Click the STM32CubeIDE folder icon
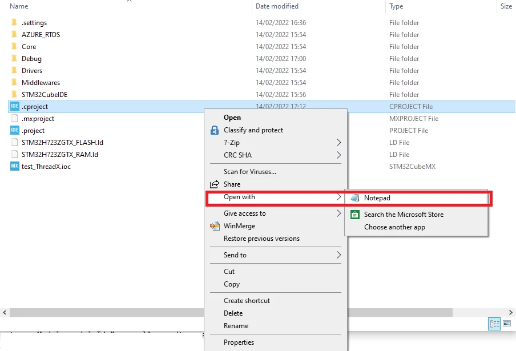 click(14, 94)
